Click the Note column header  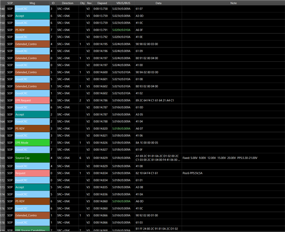click(233, 3)
